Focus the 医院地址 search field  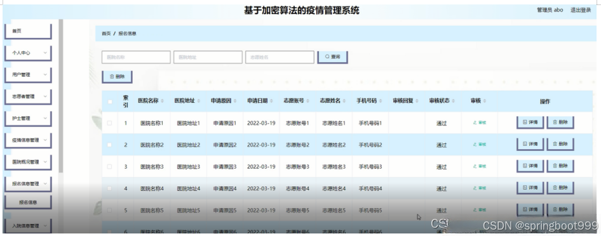coord(208,57)
